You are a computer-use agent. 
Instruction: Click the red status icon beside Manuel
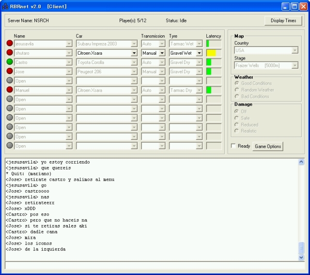tap(10, 90)
